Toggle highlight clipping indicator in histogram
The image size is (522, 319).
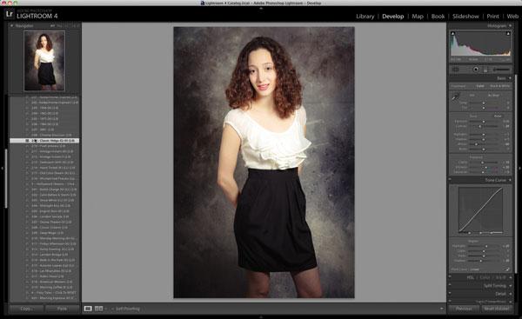point(508,34)
